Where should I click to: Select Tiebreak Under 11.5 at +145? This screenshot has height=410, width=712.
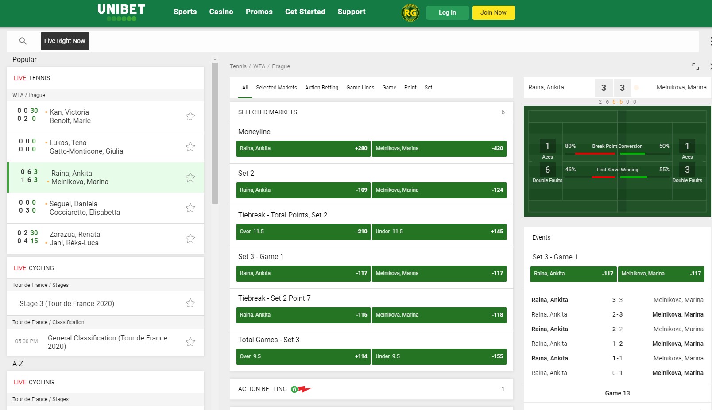point(439,232)
